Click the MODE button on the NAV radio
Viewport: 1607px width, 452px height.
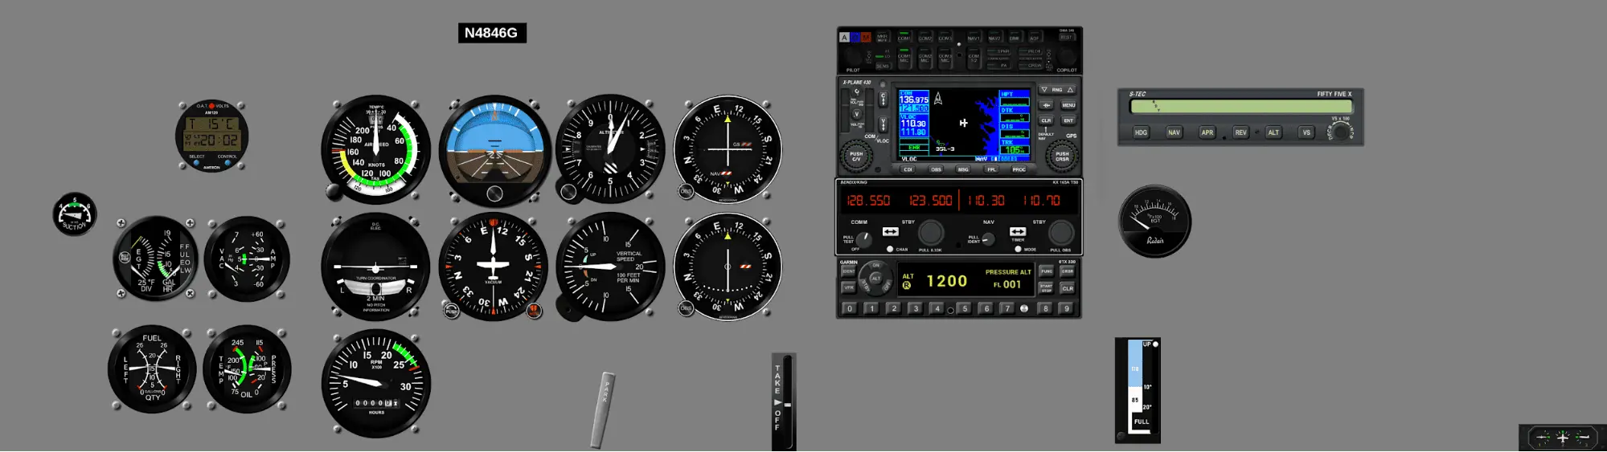click(1018, 249)
